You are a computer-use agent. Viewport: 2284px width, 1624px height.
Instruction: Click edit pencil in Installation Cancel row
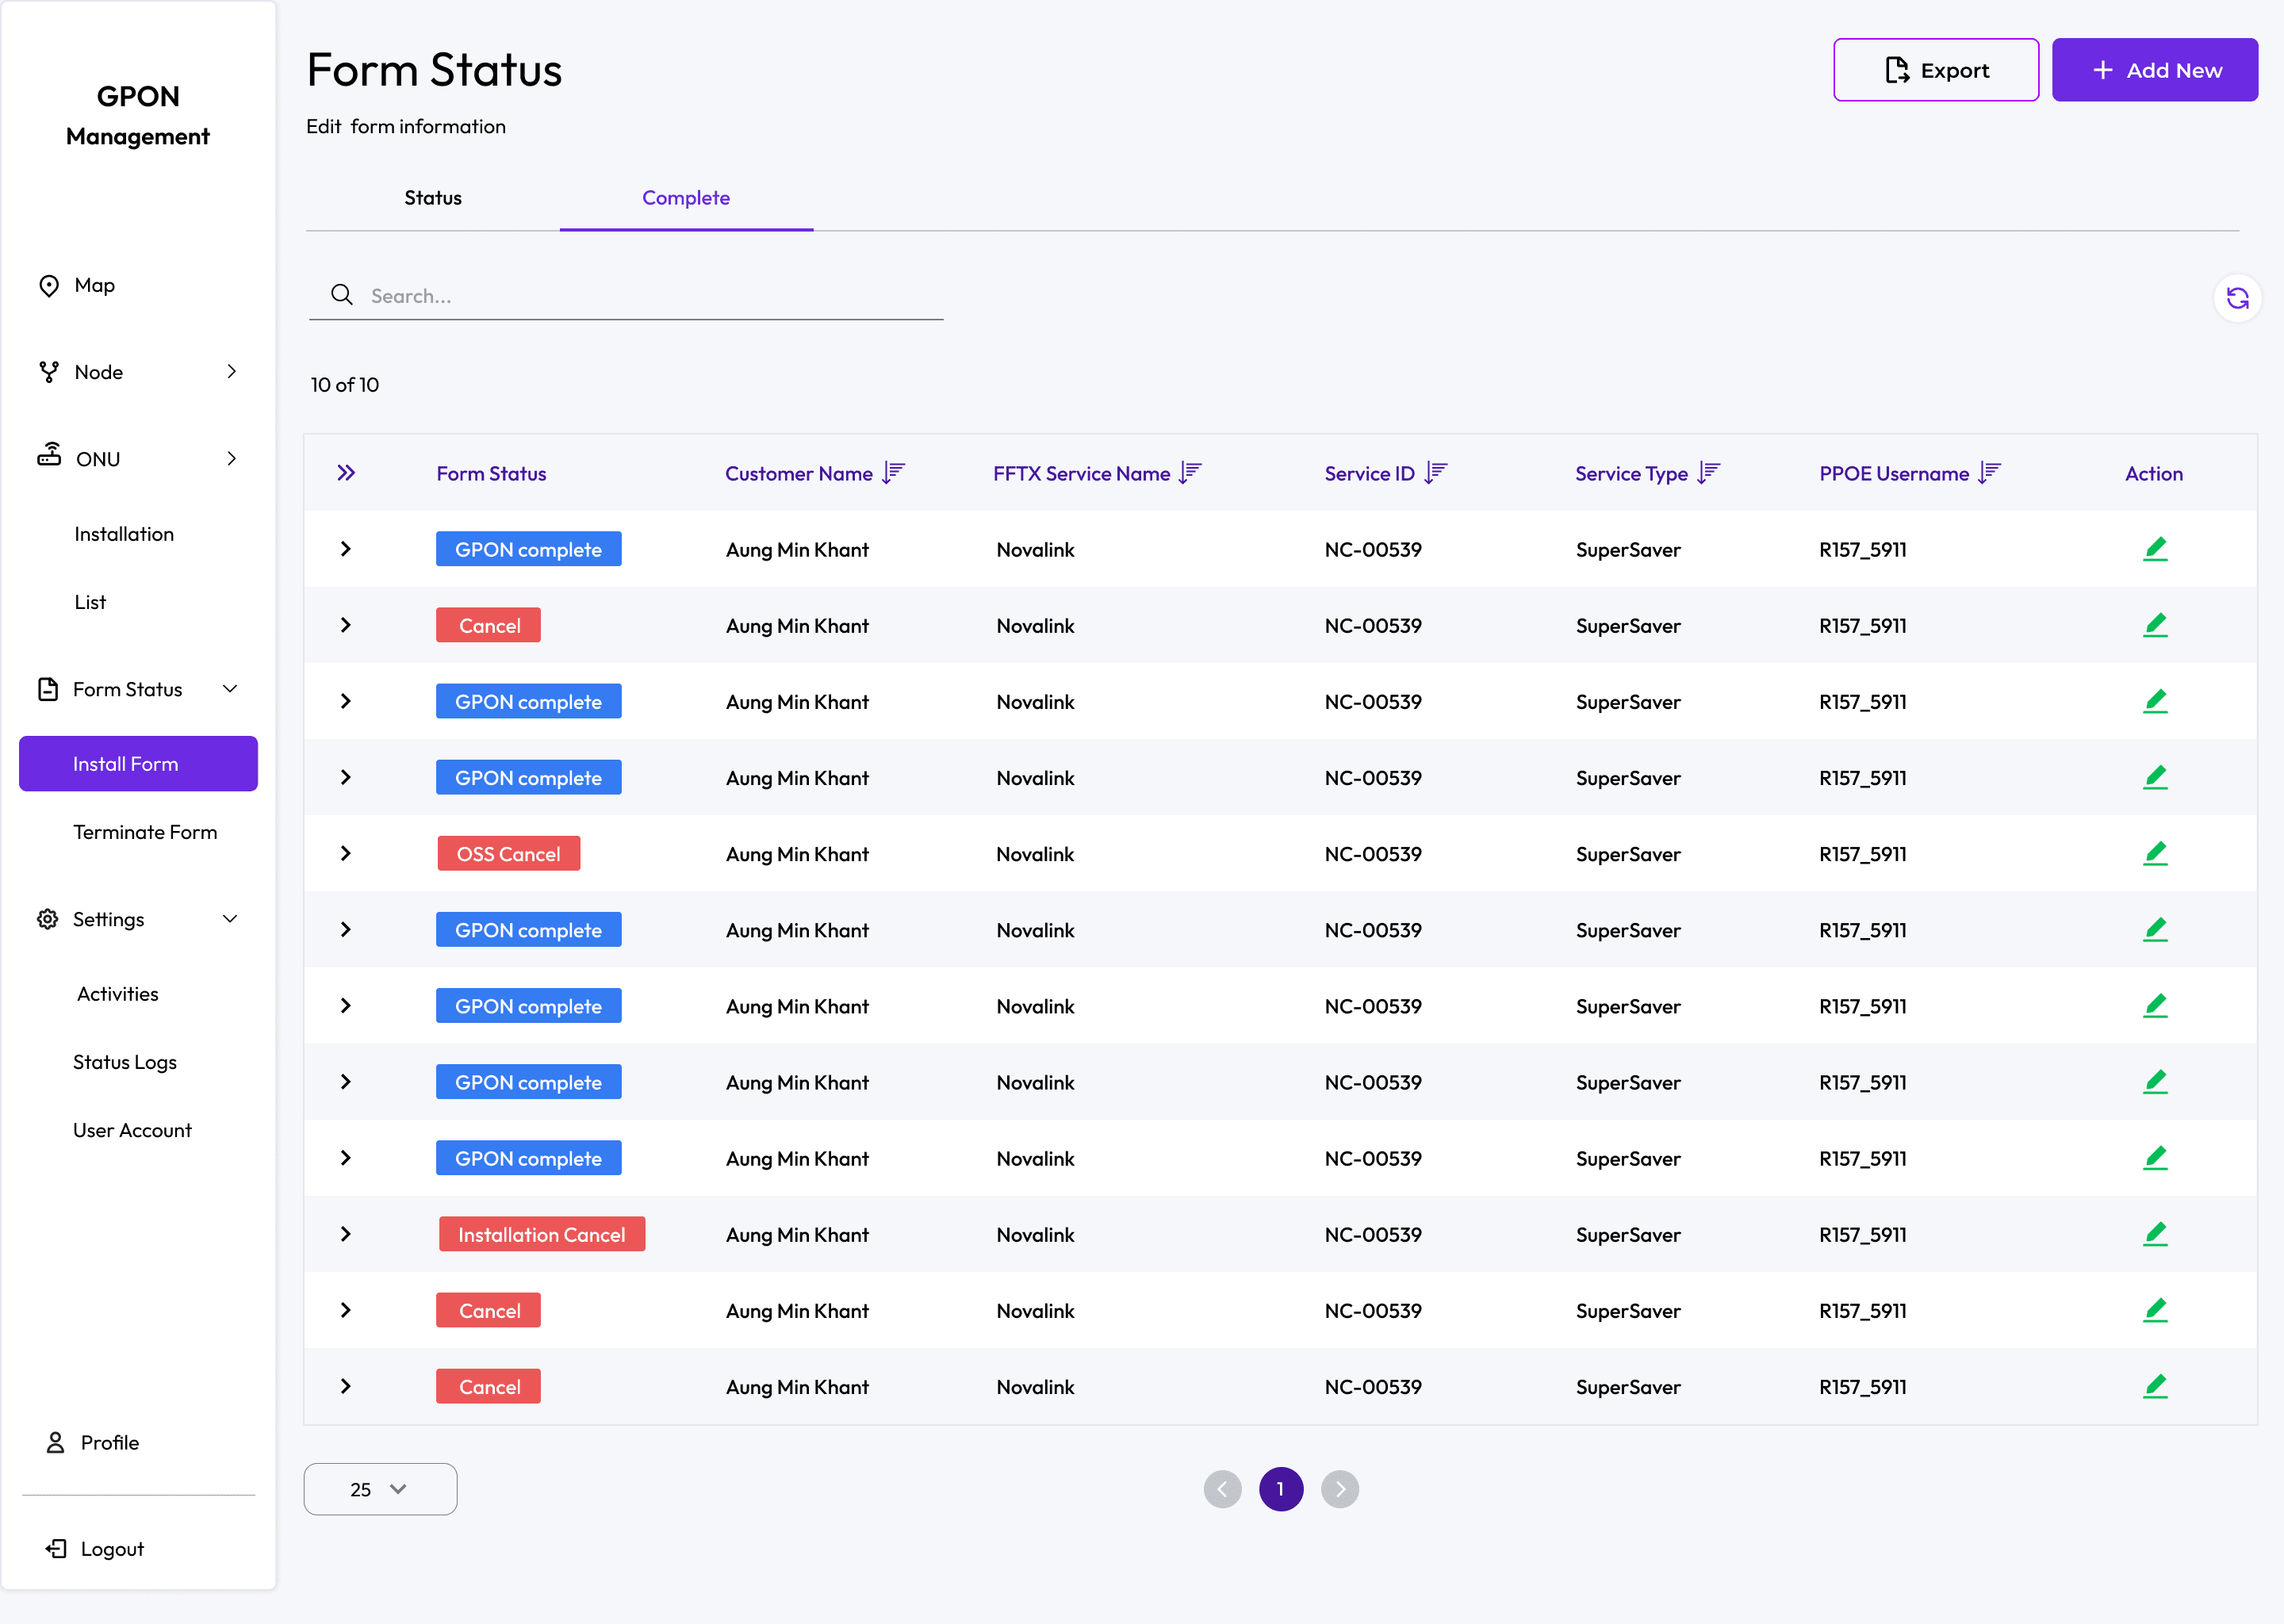click(2155, 1234)
